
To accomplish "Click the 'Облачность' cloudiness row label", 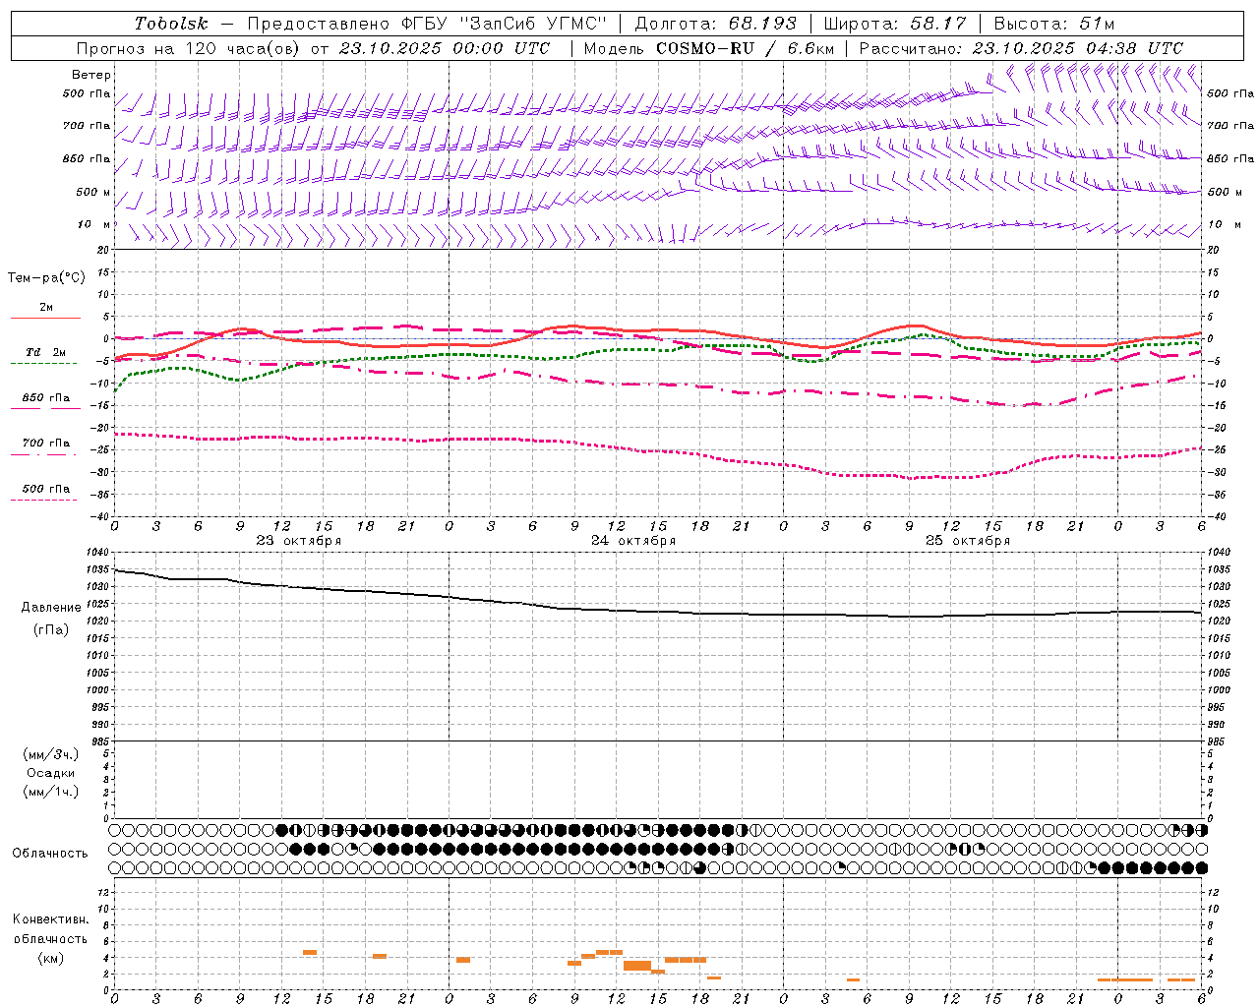I will 50,854.
